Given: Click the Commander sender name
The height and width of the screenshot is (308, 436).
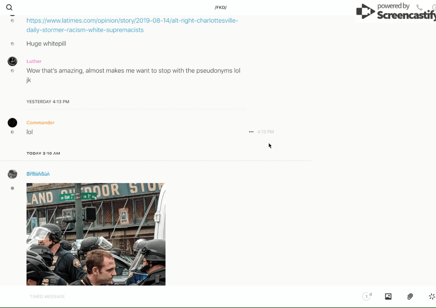Looking at the screenshot, I should (41, 123).
